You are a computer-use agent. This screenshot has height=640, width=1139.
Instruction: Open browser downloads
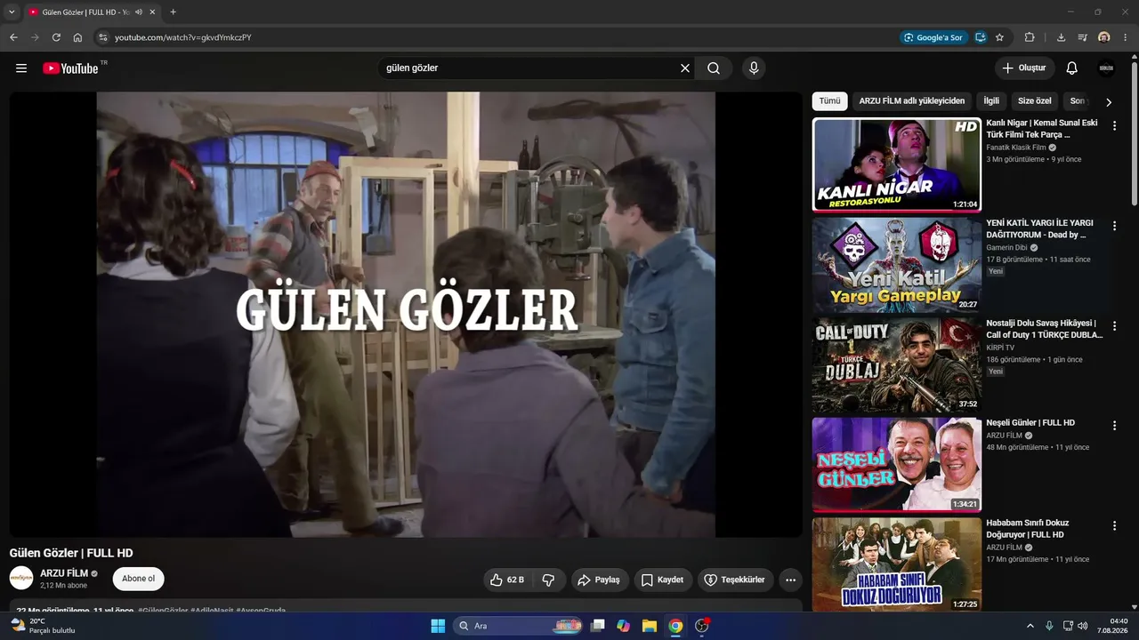[1061, 37]
